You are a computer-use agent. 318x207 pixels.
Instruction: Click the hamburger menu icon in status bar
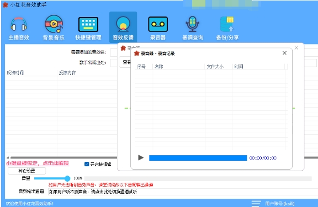tap(256, 203)
